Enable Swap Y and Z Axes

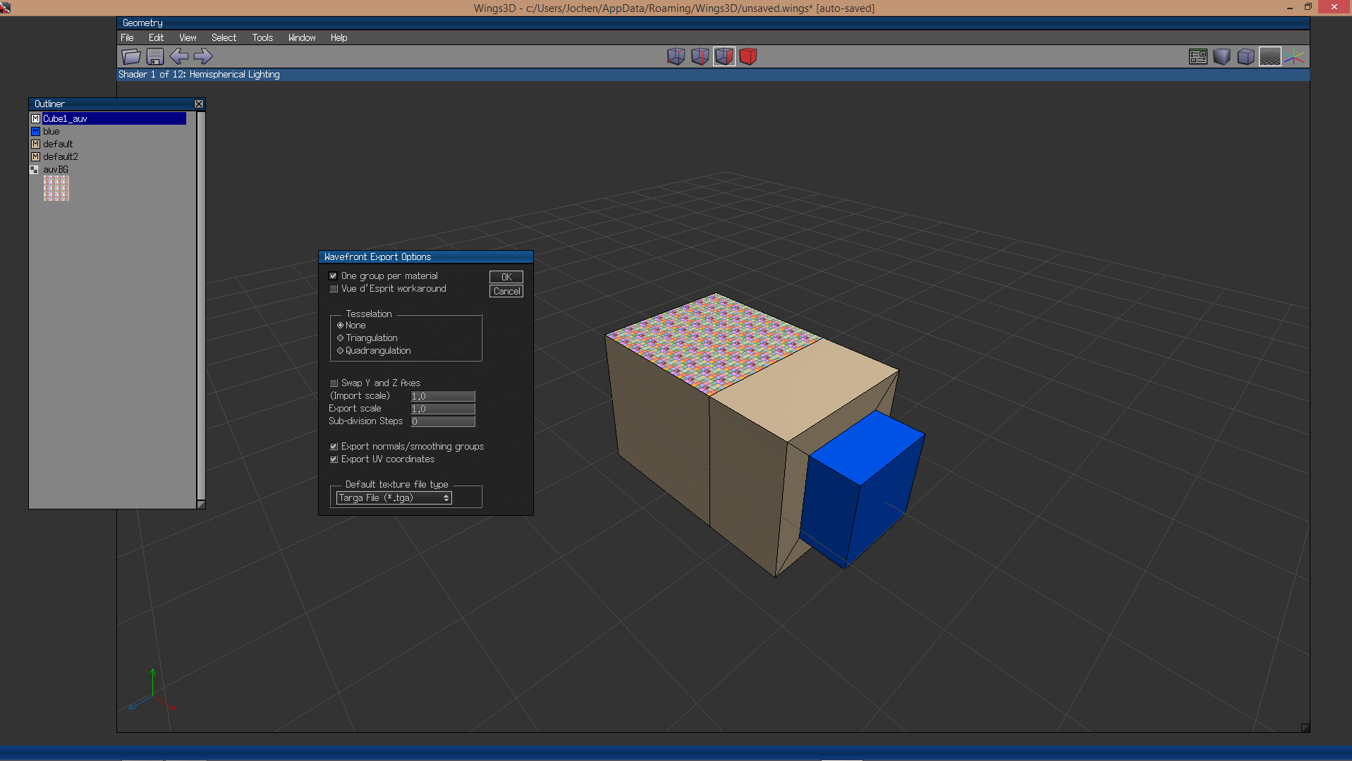tap(334, 383)
